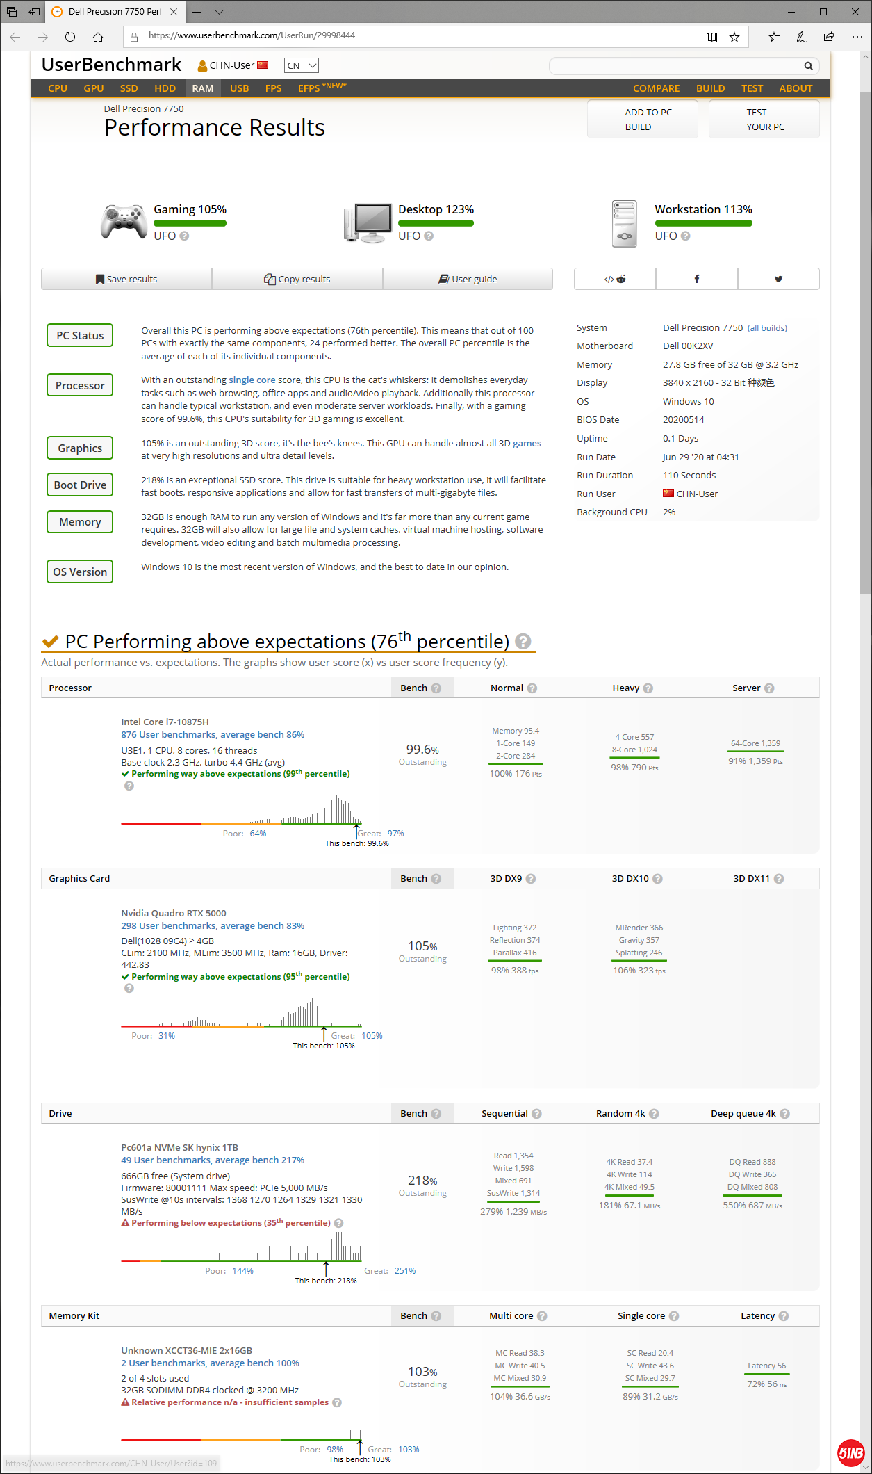Open '49 User benchmarks, average bench 217%' link

click(x=213, y=1160)
